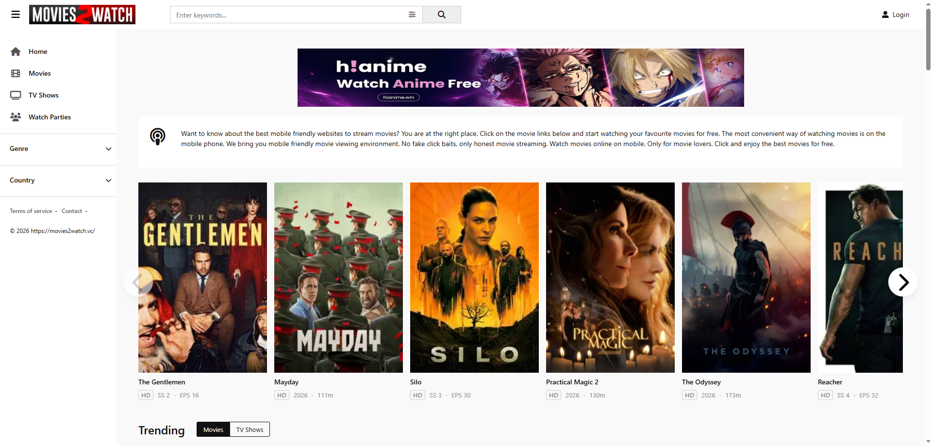The image size is (932, 446).
Task: Open Mayday title link
Action: tap(286, 382)
